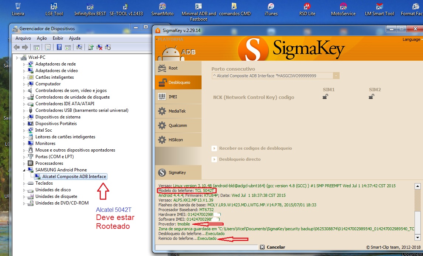Screen dimensions: 423x256
Task: Open Arquivo menu in Device Manager
Action: coord(23,38)
